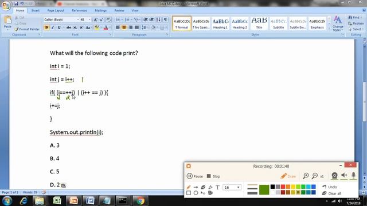Apply text highlight color
The width and height of the screenshot is (367, 206).
(x=96, y=27)
